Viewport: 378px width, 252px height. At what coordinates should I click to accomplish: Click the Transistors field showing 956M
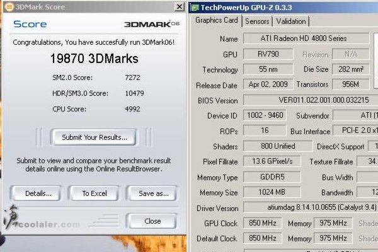(351, 84)
